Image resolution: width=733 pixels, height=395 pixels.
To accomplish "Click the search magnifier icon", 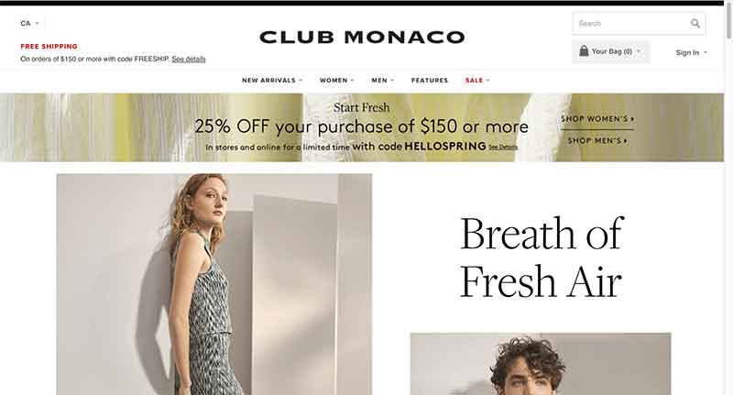I will click(x=695, y=24).
